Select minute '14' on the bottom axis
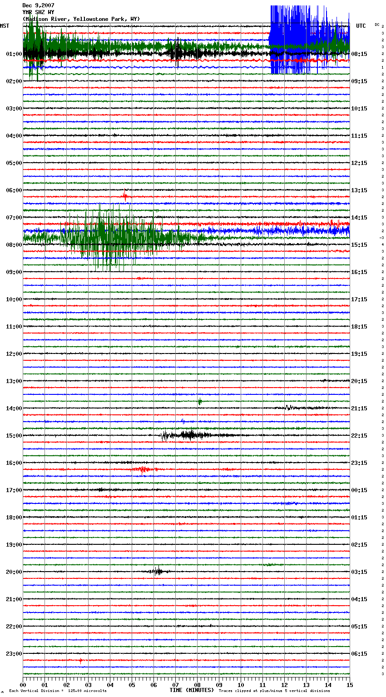The width and height of the screenshot is (386, 697). tap(328, 685)
